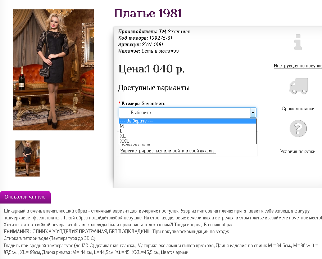Viewport: 322px width, 259px height.
Task: Click the question mark icon
Action: coord(298,129)
